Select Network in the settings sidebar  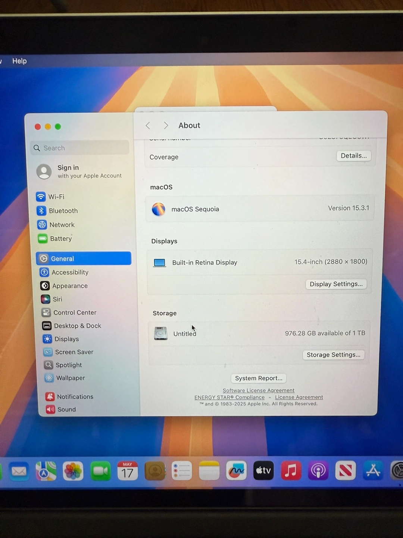[x=56, y=225]
